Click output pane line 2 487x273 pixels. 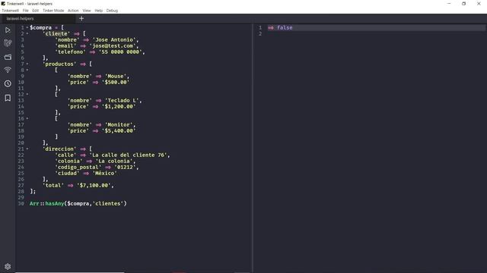coord(377,33)
